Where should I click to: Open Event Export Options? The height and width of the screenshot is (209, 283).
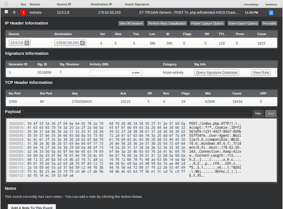[243, 24]
